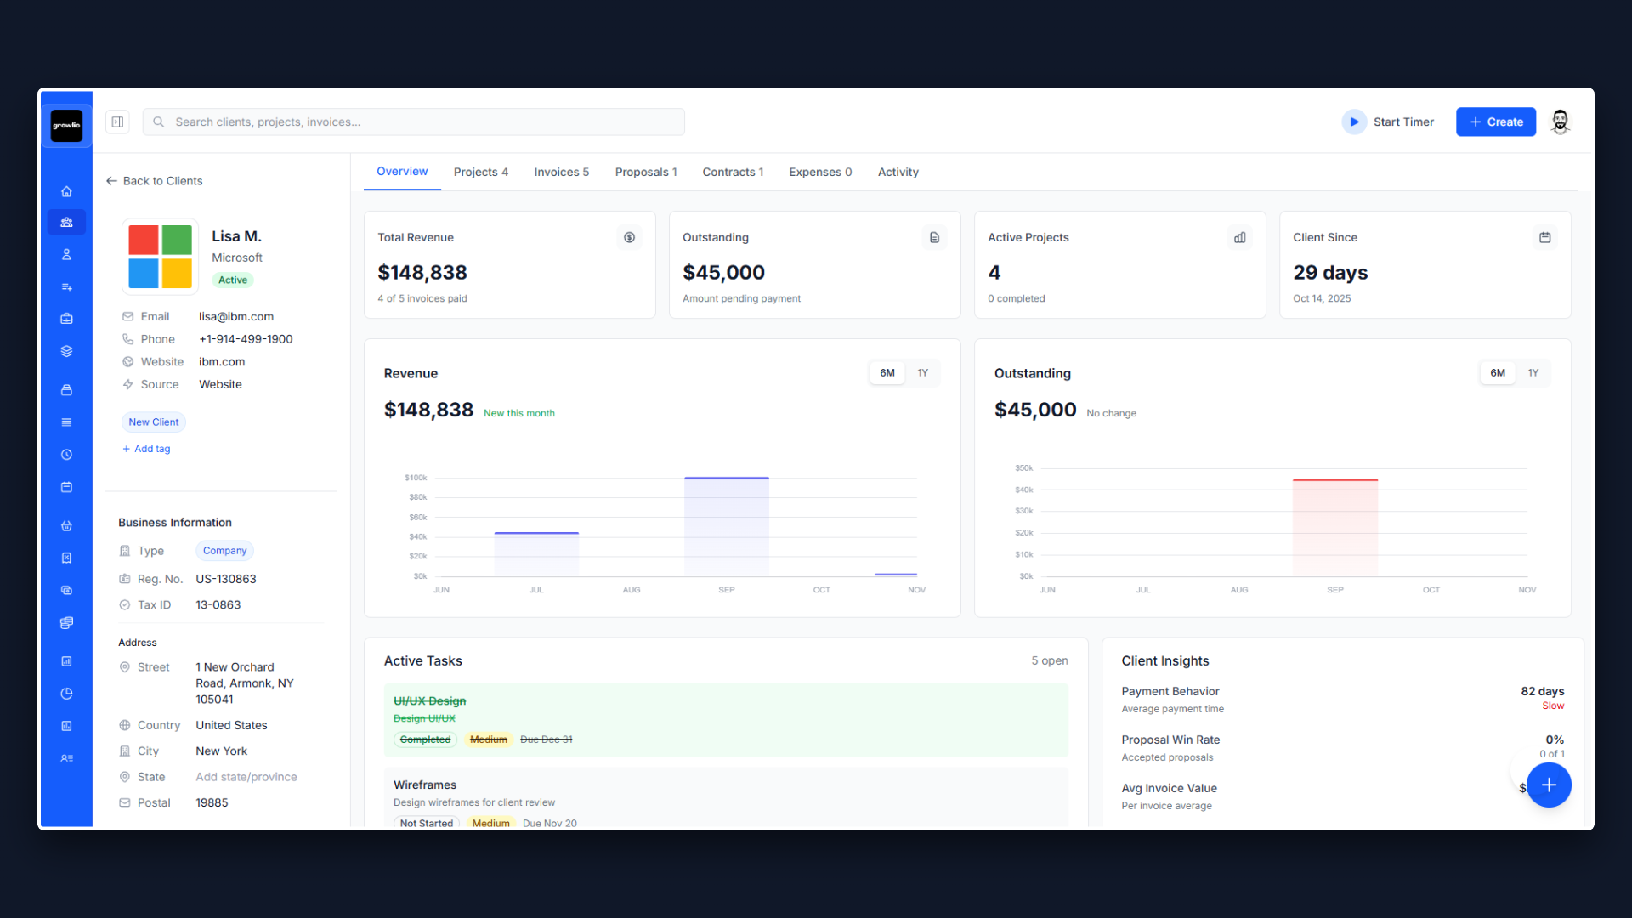Open the Activity tab
Screen dimensions: 1632x918
898,172
